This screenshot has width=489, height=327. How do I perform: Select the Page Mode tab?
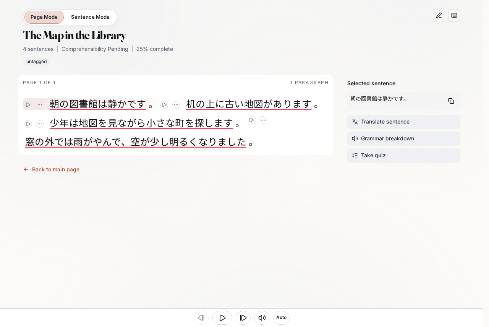pos(44,17)
